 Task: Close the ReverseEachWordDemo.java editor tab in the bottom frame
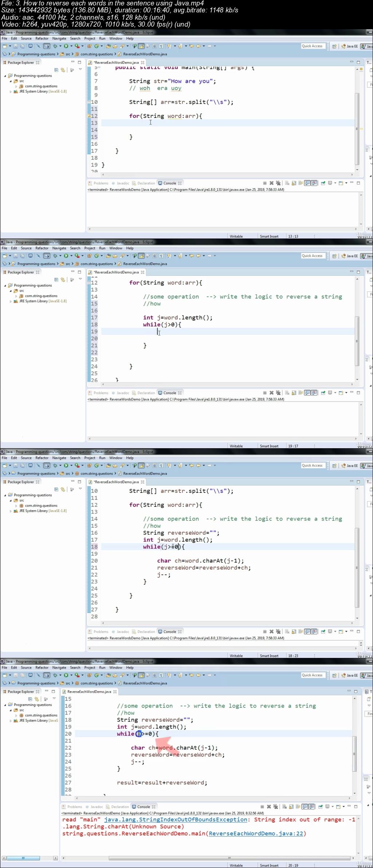[115, 691]
